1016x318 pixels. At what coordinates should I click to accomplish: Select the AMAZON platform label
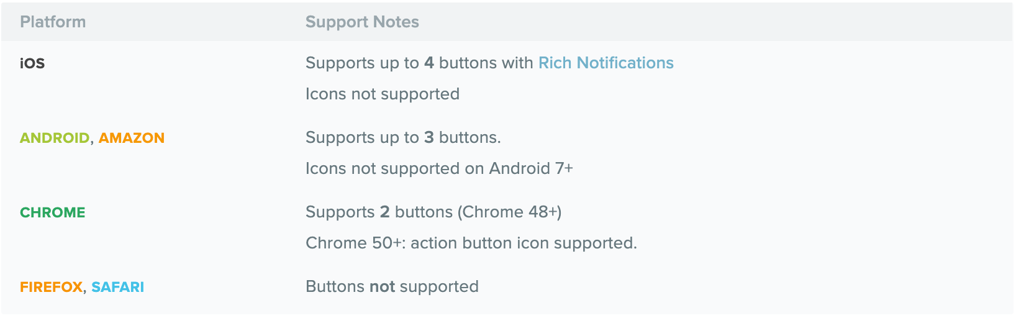click(132, 138)
